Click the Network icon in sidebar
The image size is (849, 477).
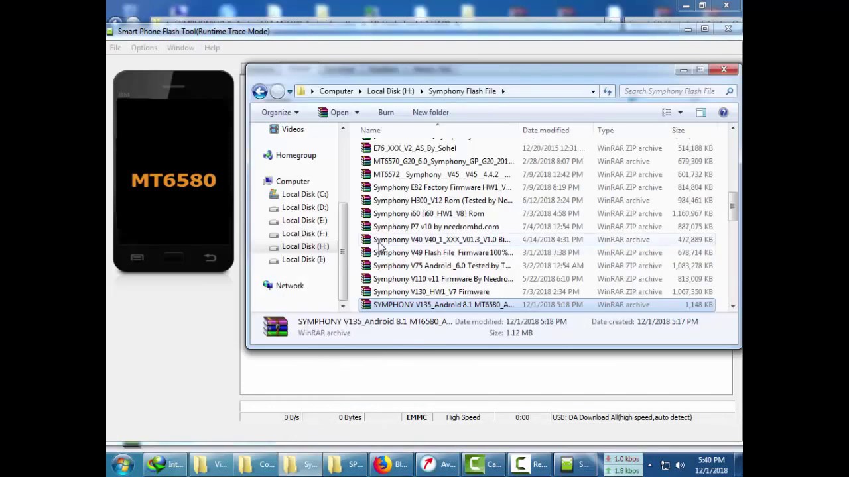[x=267, y=286]
